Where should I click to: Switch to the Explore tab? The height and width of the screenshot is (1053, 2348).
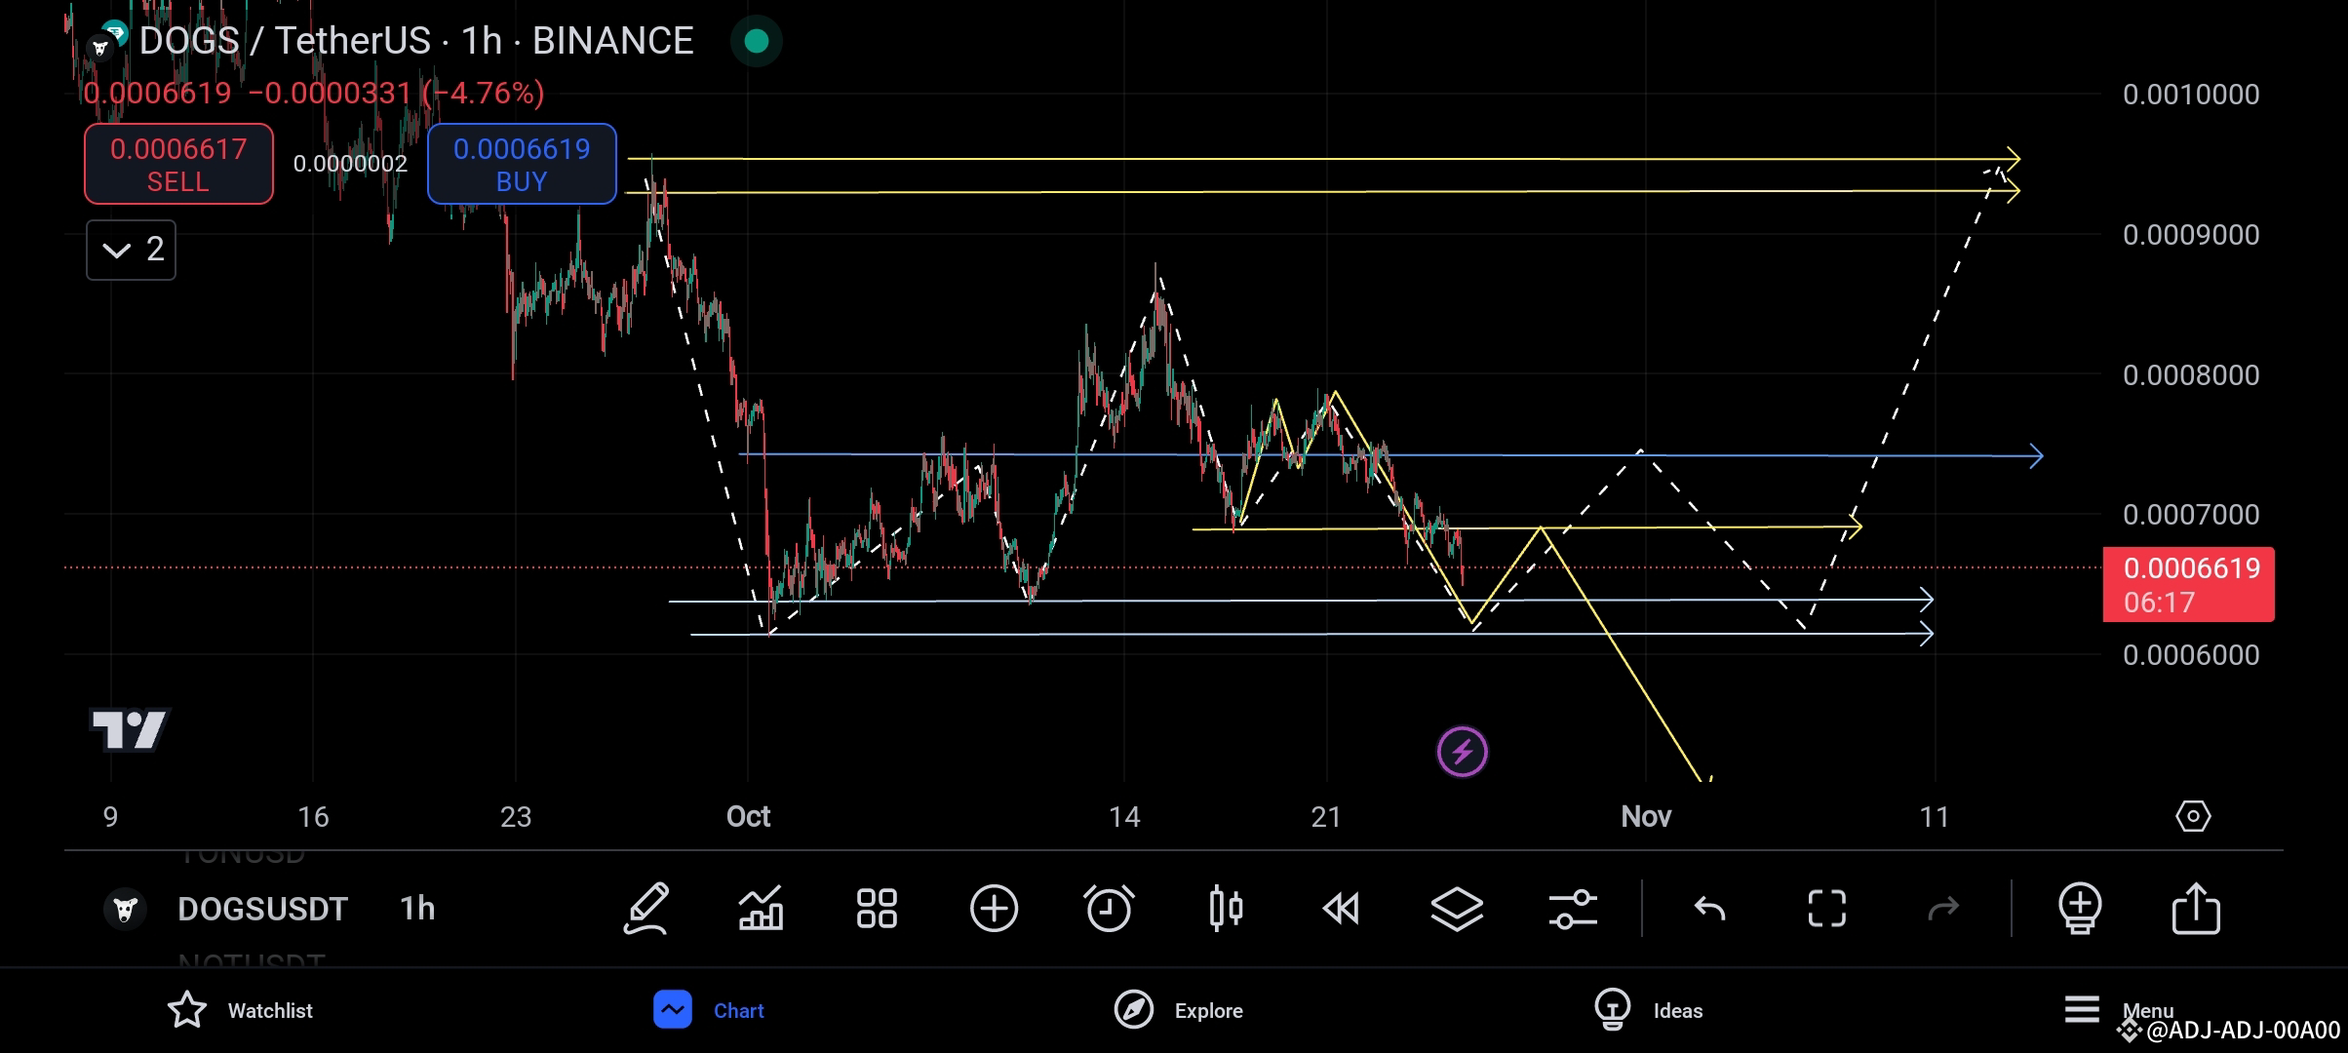tap(1178, 1010)
